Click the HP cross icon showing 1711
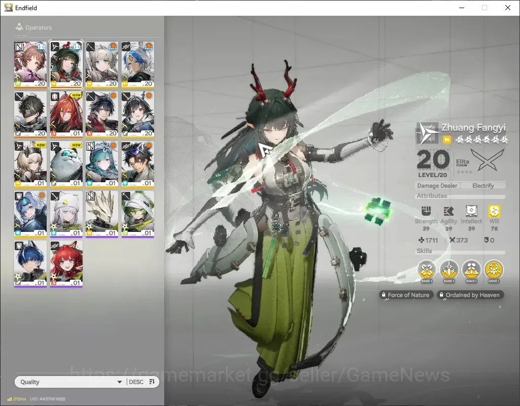The image size is (520, 406). click(421, 240)
